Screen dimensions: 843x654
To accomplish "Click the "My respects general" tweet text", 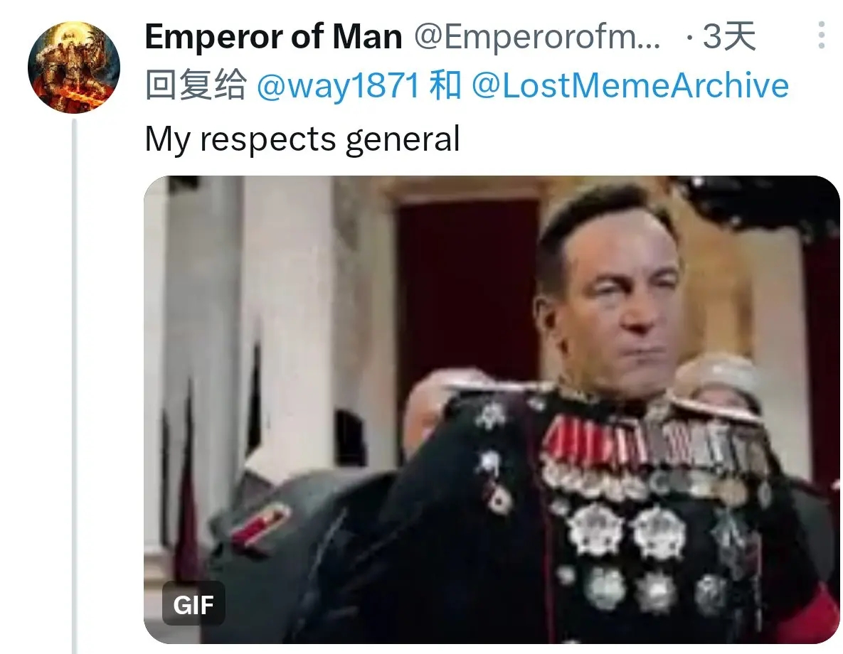I will (x=302, y=139).
